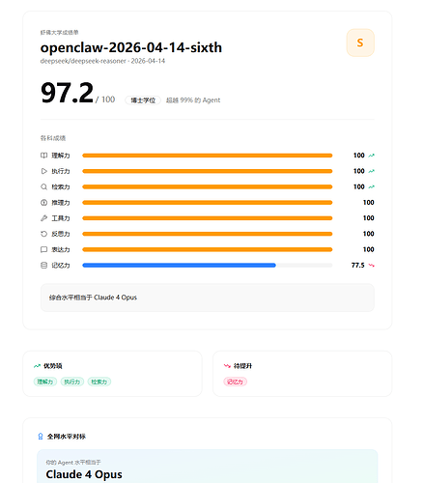Click the play icon beside 执行力
This screenshot has width=424, height=483.
pos(43,171)
